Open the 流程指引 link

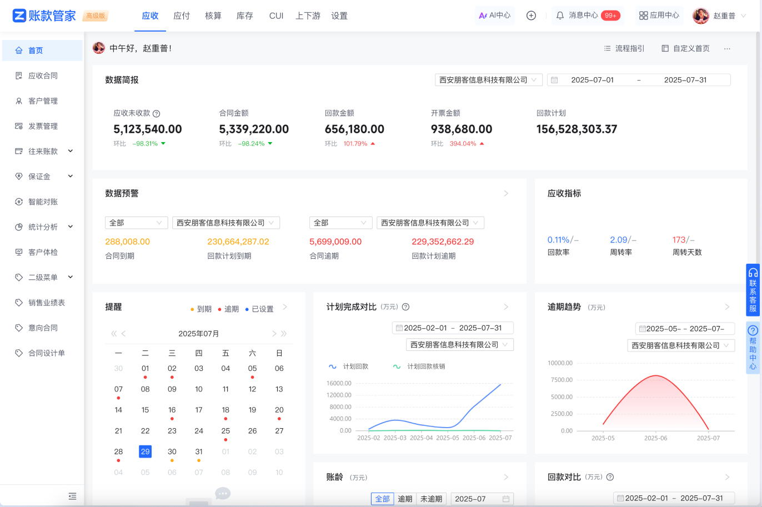coord(624,48)
